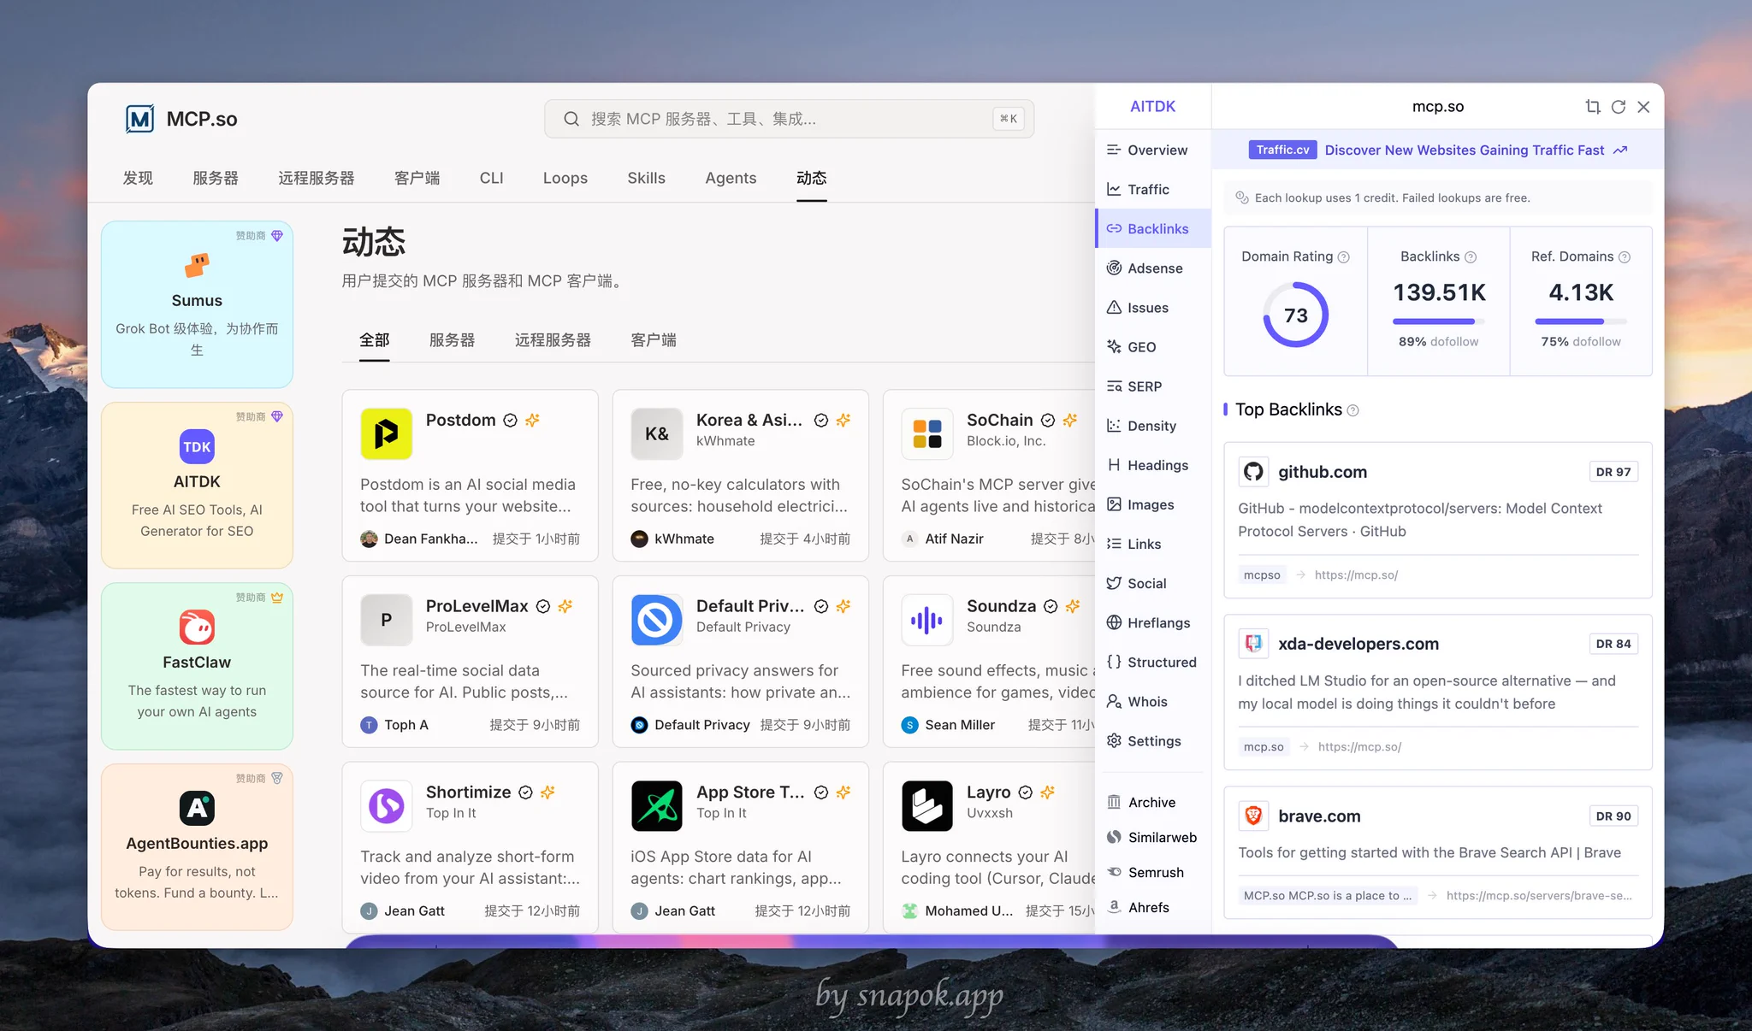Image resolution: width=1752 pixels, height=1031 pixels.
Task: Open Headings in the AITDK sidebar
Action: coord(1152,464)
